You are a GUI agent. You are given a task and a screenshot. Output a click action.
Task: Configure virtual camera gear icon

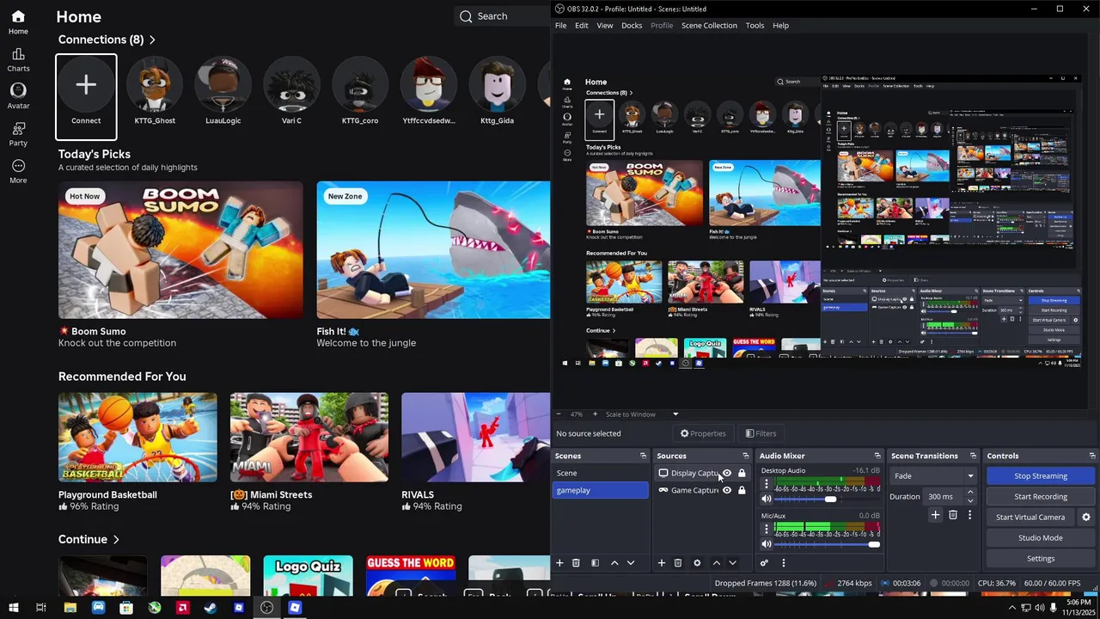[x=1086, y=518]
